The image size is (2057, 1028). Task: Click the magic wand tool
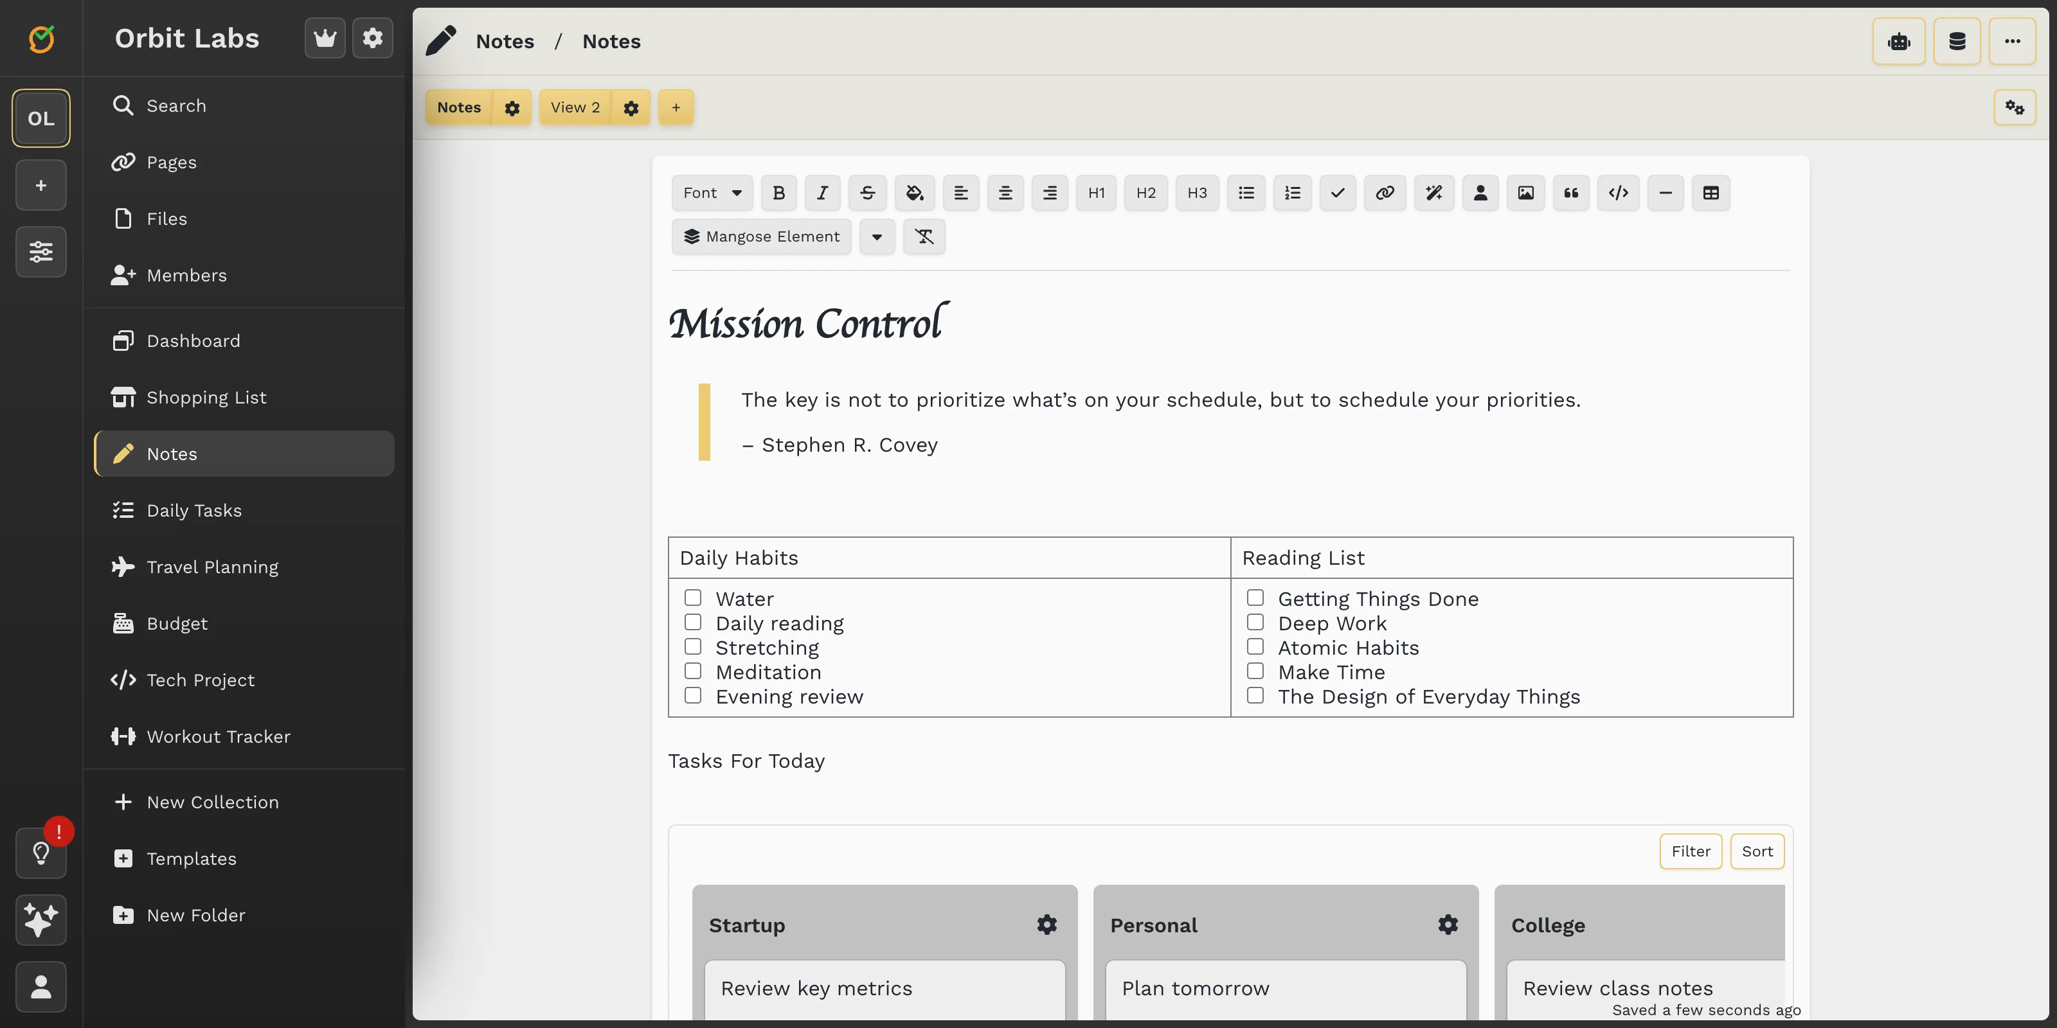click(x=1434, y=192)
